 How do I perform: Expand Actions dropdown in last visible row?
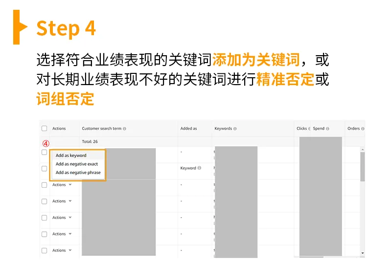tap(62, 250)
